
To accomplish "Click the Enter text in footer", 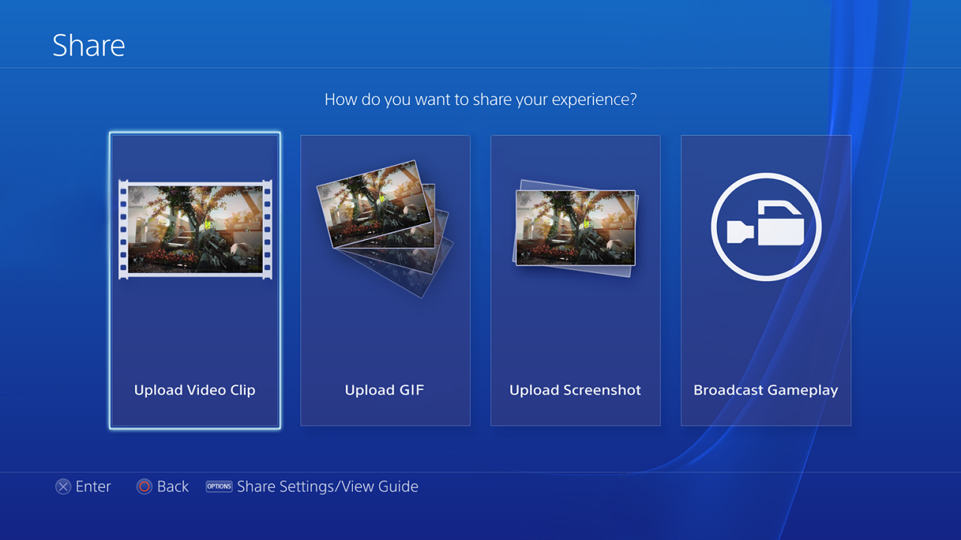I will pos(93,487).
